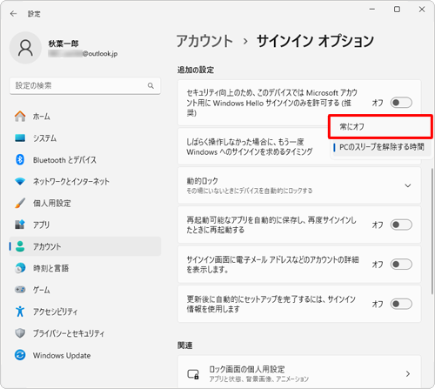Open ホーム in the sidebar
The image size is (435, 389).
pyautogui.click(x=85, y=117)
